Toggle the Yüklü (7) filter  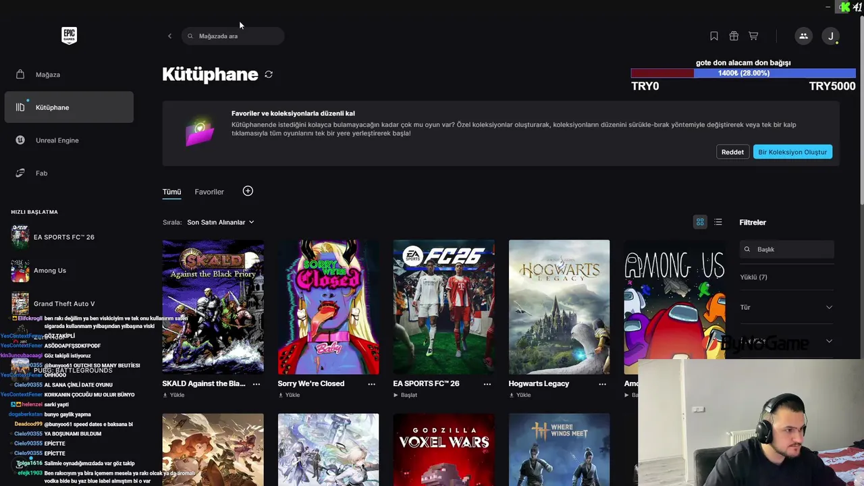pyautogui.click(x=753, y=277)
